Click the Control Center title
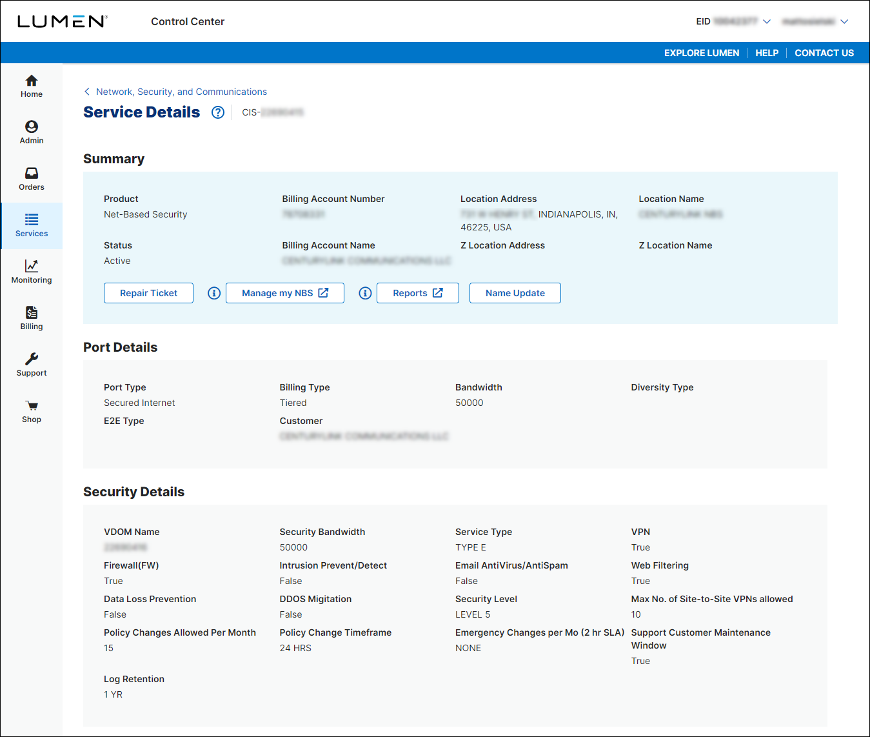This screenshot has width=870, height=737. pos(188,21)
